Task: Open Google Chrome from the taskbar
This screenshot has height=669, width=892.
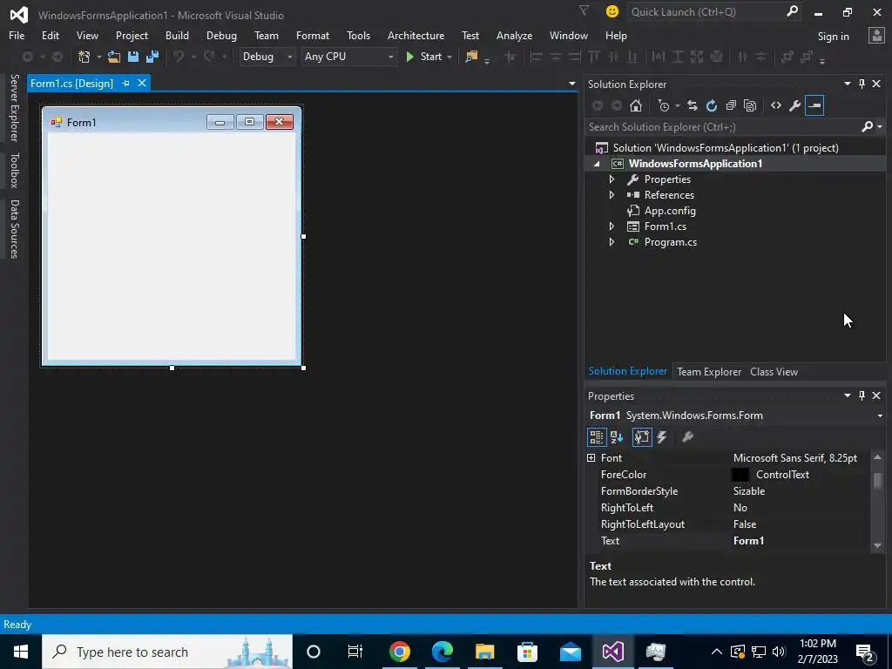Action: tap(399, 652)
